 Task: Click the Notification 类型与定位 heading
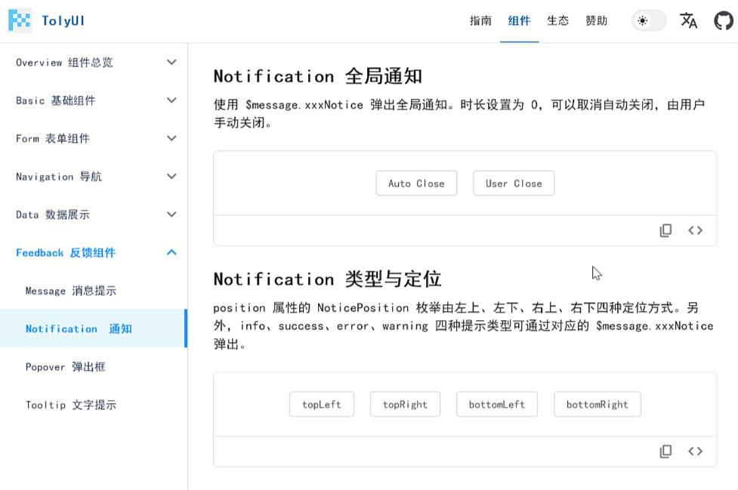[327, 279]
